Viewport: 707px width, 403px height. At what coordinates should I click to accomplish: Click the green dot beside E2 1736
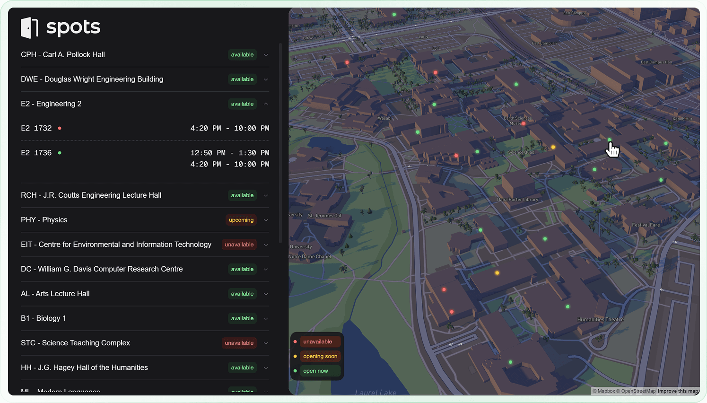pos(60,153)
